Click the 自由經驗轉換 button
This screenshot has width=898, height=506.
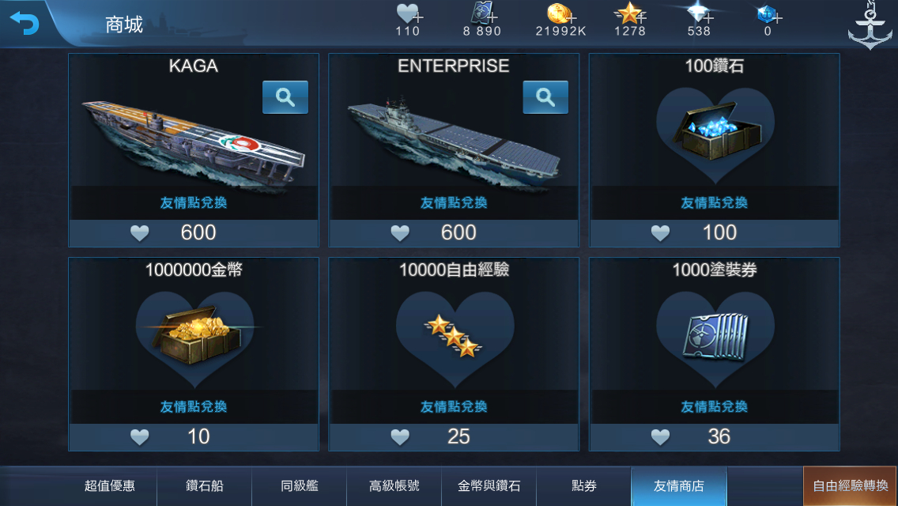[850, 486]
